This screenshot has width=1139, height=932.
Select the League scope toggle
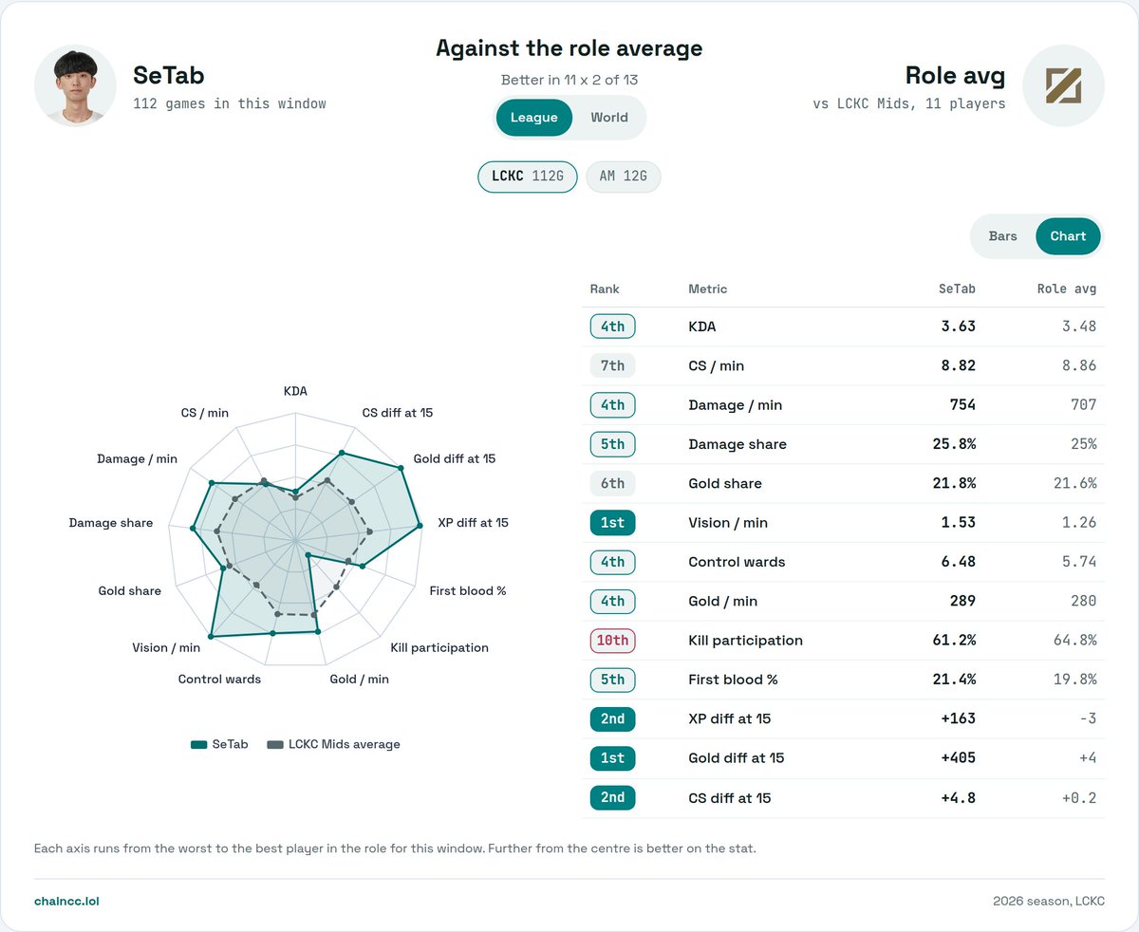(534, 118)
